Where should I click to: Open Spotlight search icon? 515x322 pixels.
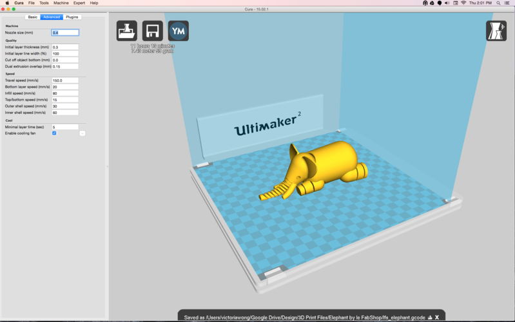coord(498,3)
